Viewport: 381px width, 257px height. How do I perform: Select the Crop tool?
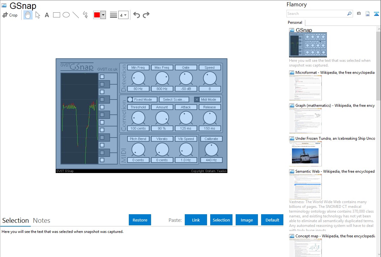[x=10, y=15]
